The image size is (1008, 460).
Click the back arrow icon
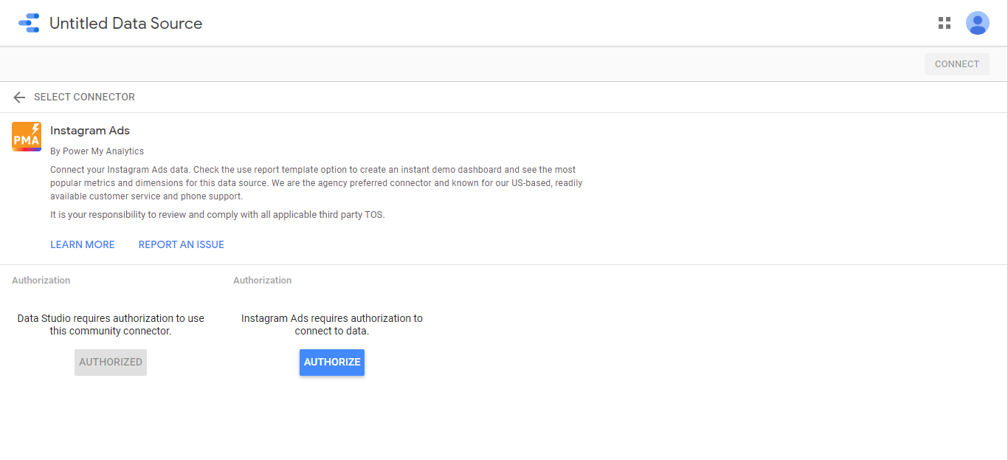[19, 97]
